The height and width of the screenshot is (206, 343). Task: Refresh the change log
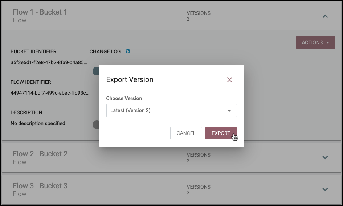128,51
